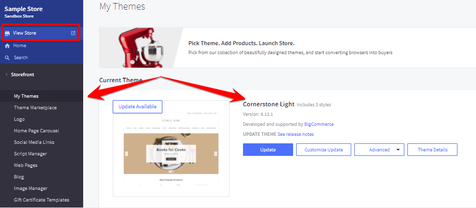Navigate to Image Manager
Viewport: 476px width, 208px height.
coord(31,188)
